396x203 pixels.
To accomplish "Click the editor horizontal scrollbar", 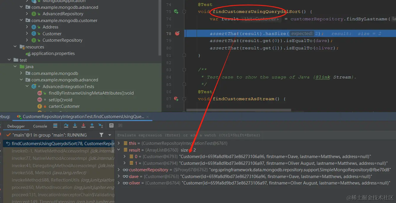I will click(238, 110).
